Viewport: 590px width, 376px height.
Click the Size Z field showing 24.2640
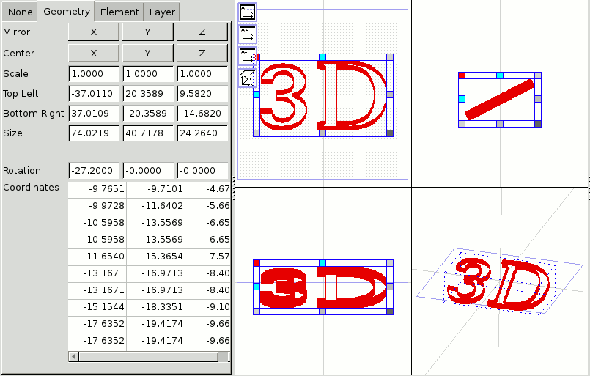[x=202, y=133]
